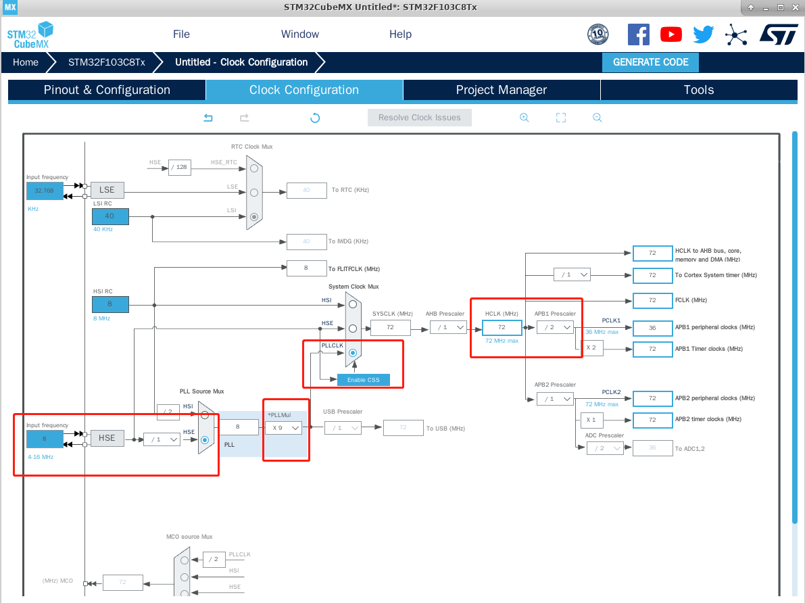
Task: Open the HSE divider dropdown before PLL mux
Action: click(162, 439)
